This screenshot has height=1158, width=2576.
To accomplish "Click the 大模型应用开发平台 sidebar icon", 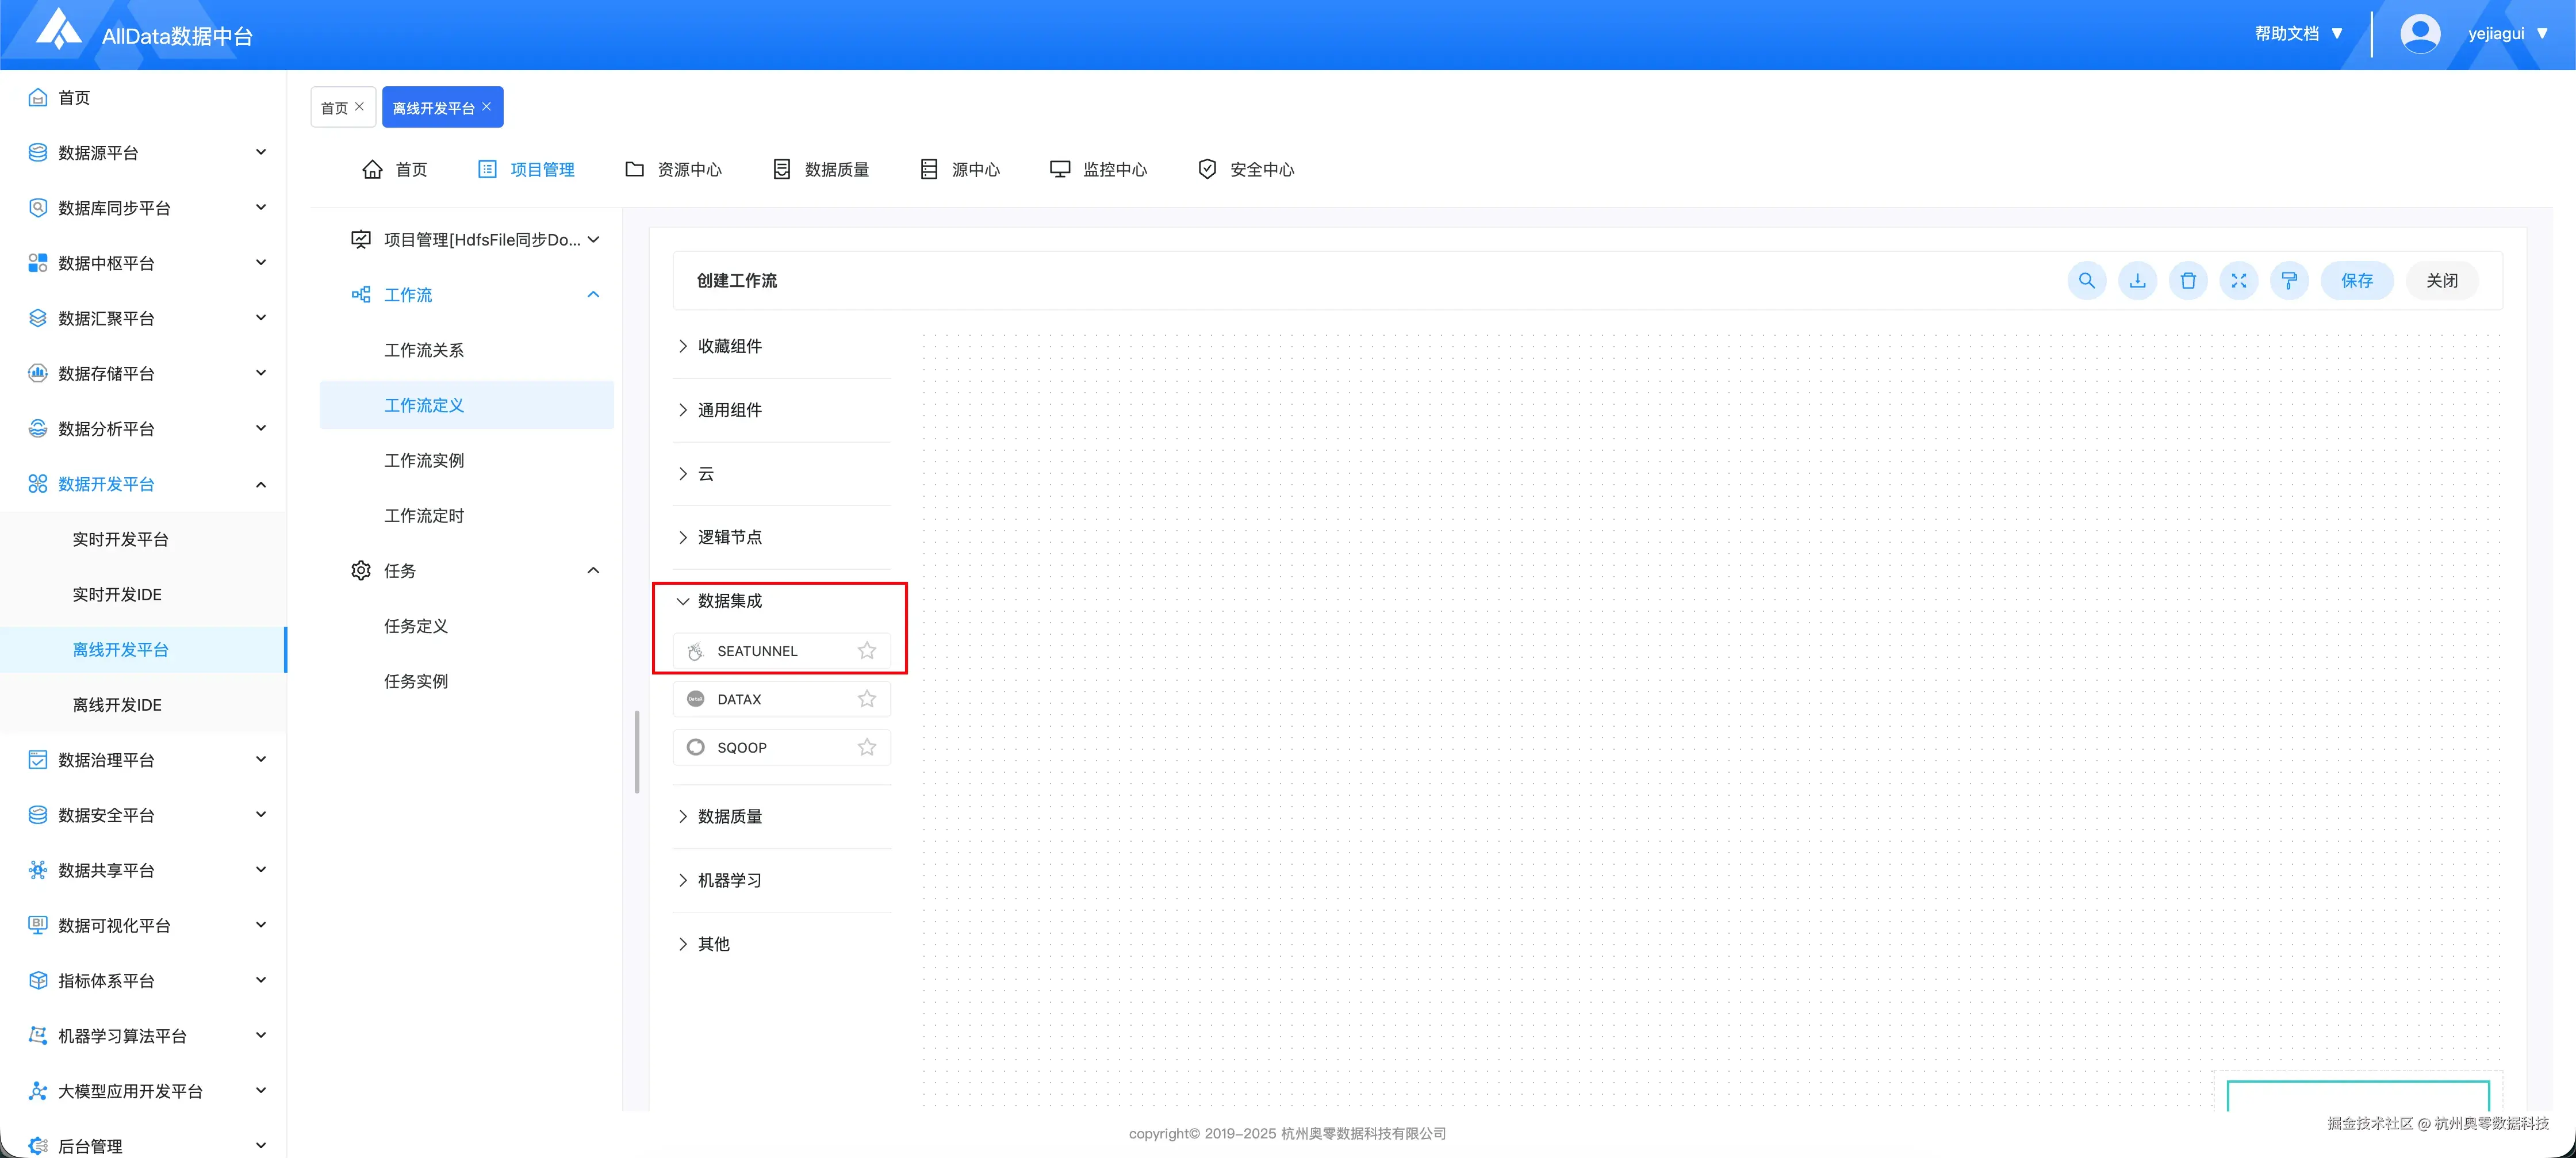I will point(38,1091).
